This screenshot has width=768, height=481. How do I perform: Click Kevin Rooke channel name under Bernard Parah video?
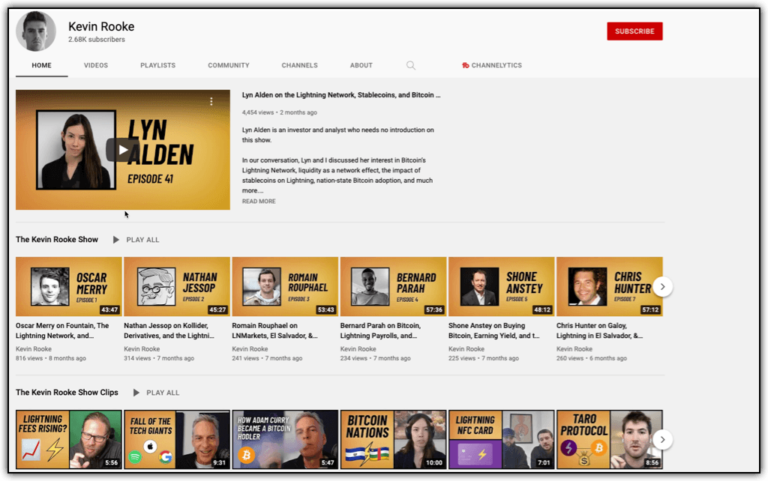[x=358, y=349]
